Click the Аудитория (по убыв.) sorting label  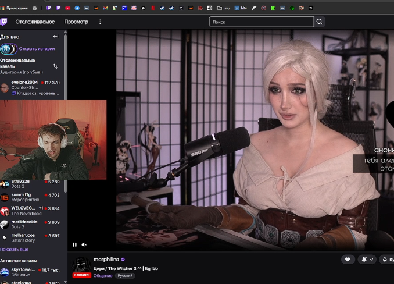click(22, 72)
